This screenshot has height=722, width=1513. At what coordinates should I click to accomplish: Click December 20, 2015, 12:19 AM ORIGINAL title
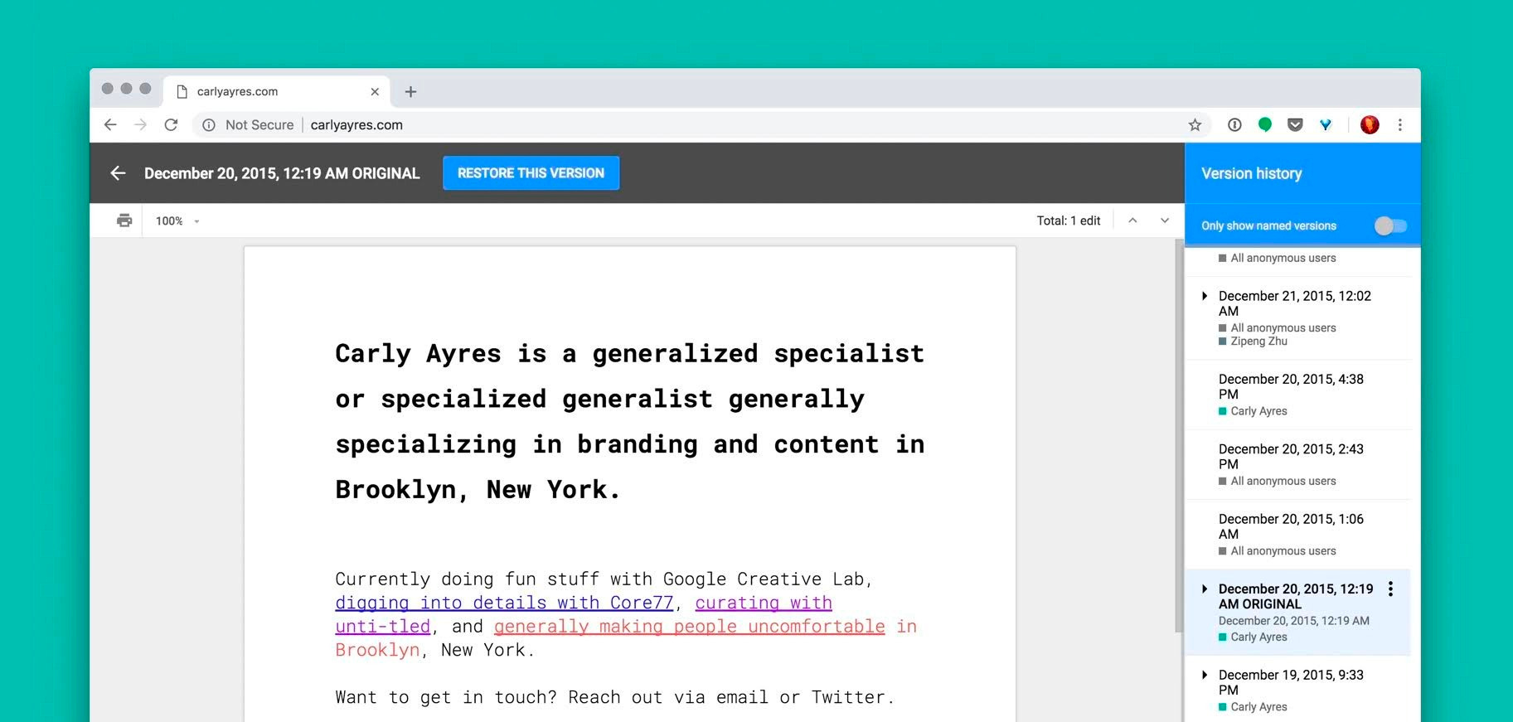[1296, 597]
